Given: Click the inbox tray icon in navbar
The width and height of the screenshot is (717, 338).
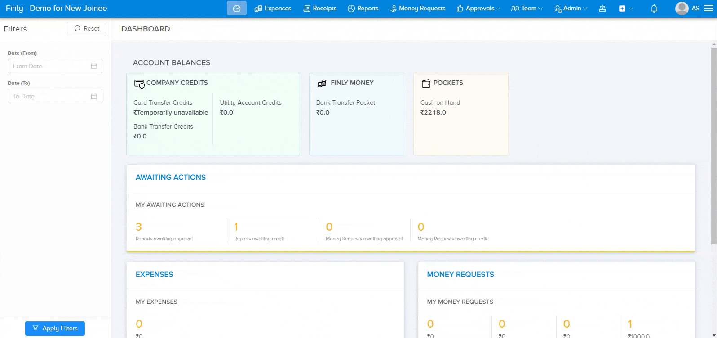Looking at the screenshot, I should coord(602,9).
